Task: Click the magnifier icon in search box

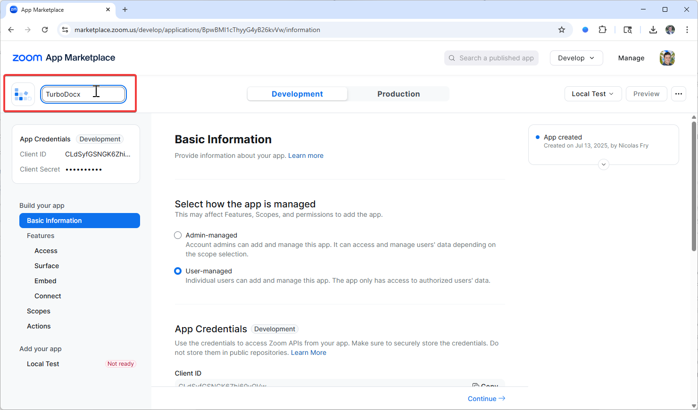Action: 452,58
